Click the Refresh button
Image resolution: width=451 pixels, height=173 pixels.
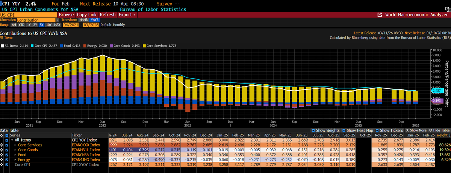108,15
